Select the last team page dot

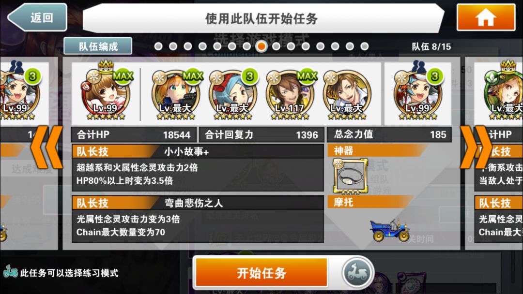tap(364, 46)
